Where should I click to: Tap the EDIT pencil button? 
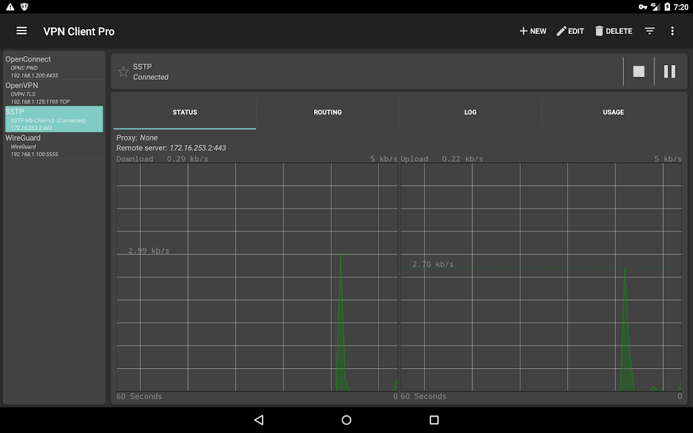click(x=570, y=31)
